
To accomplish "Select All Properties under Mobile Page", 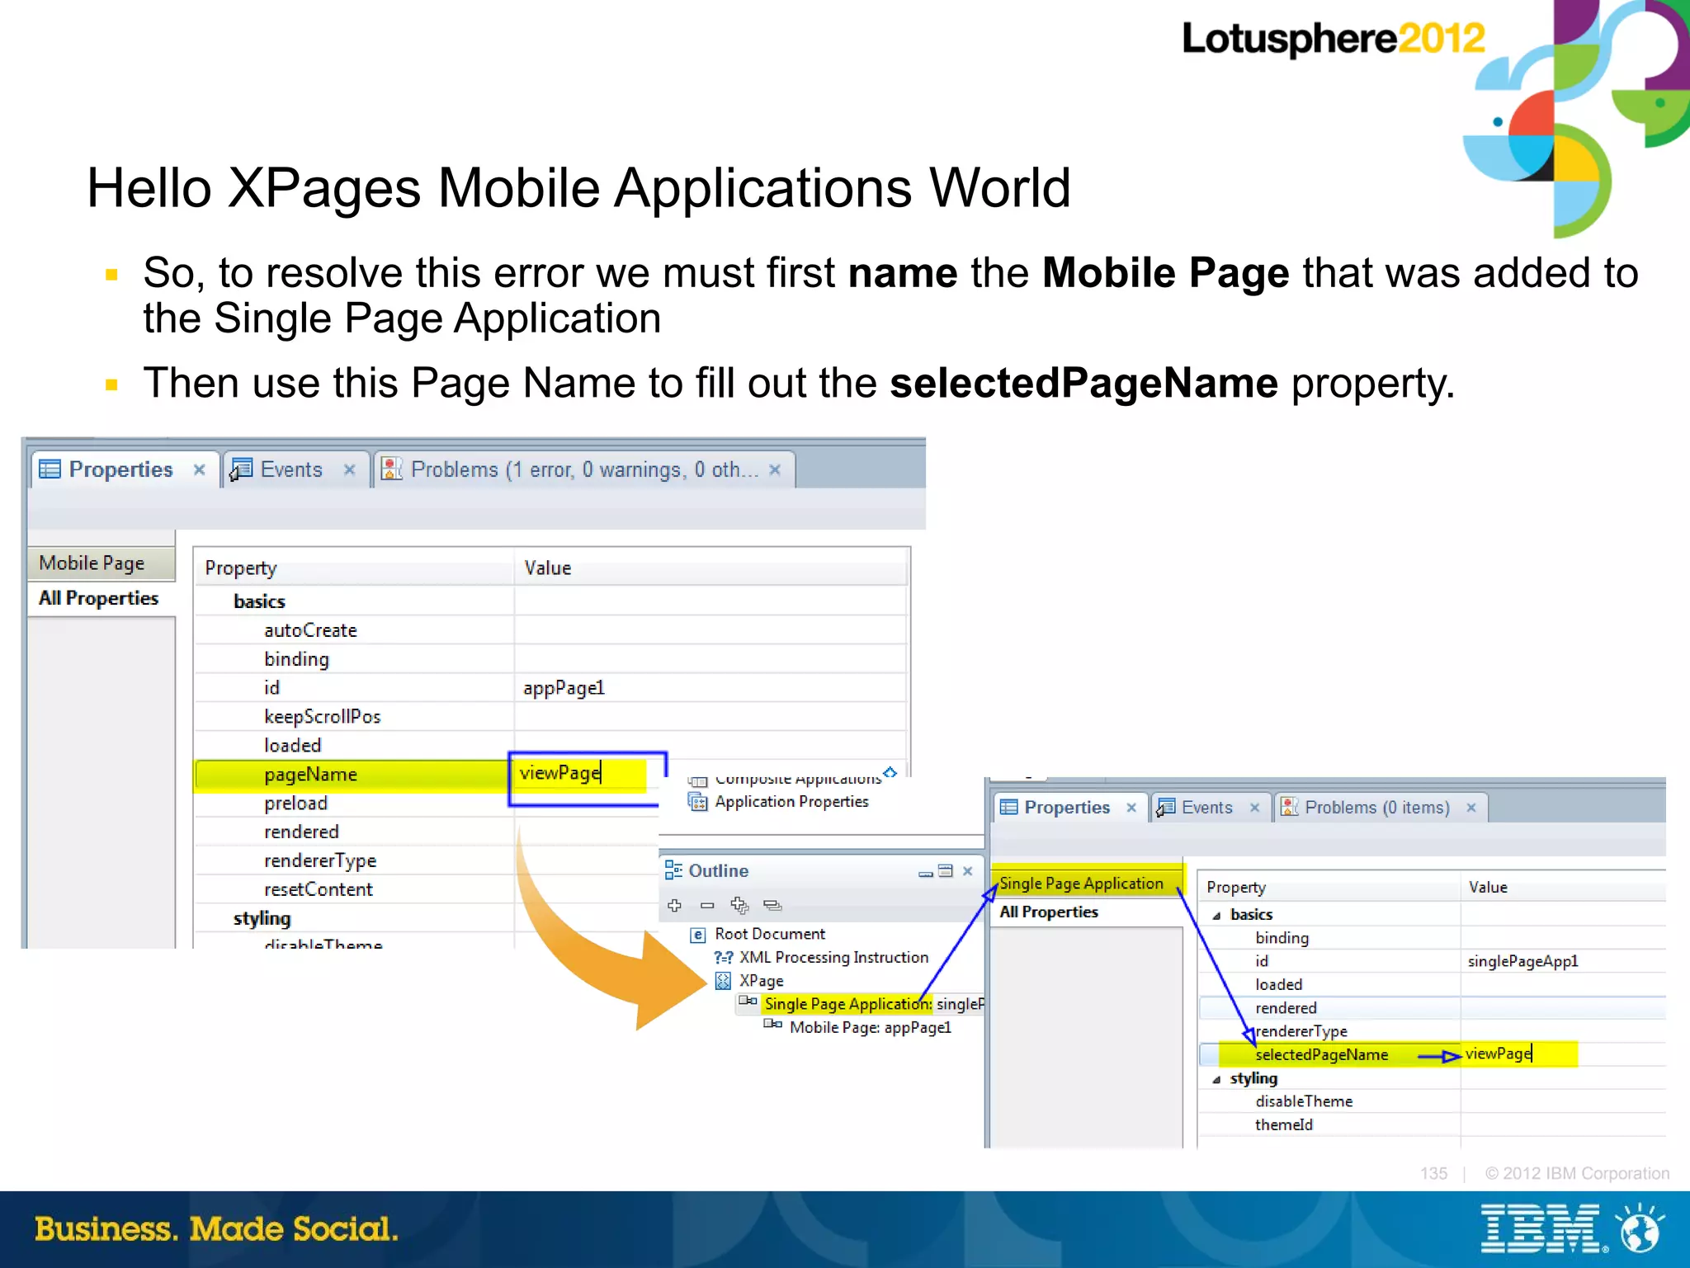I will pyautogui.click(x=101, y=598).
